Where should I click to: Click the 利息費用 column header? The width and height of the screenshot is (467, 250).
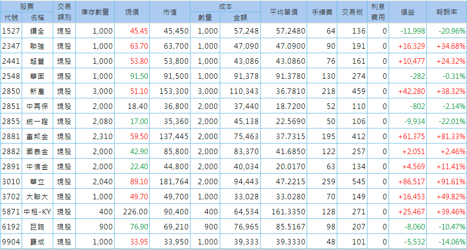[378, 12]
